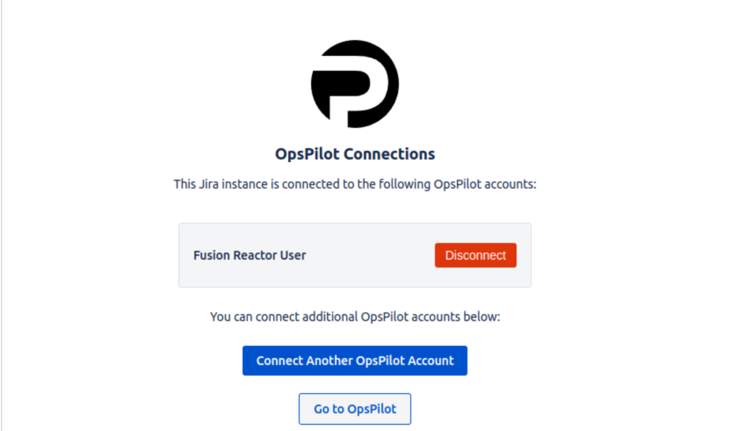
Task: Add an additional OpsPilot account connection
Action: 355,361
